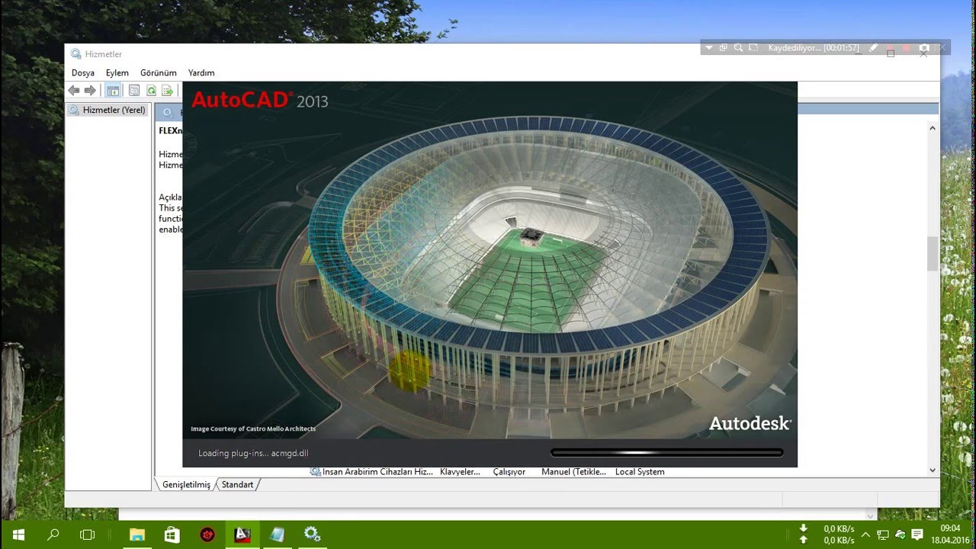Click the forward arrow in Hizmetler toolbar
The width and height of the screenshot is (976, 549).
(90, 91)
